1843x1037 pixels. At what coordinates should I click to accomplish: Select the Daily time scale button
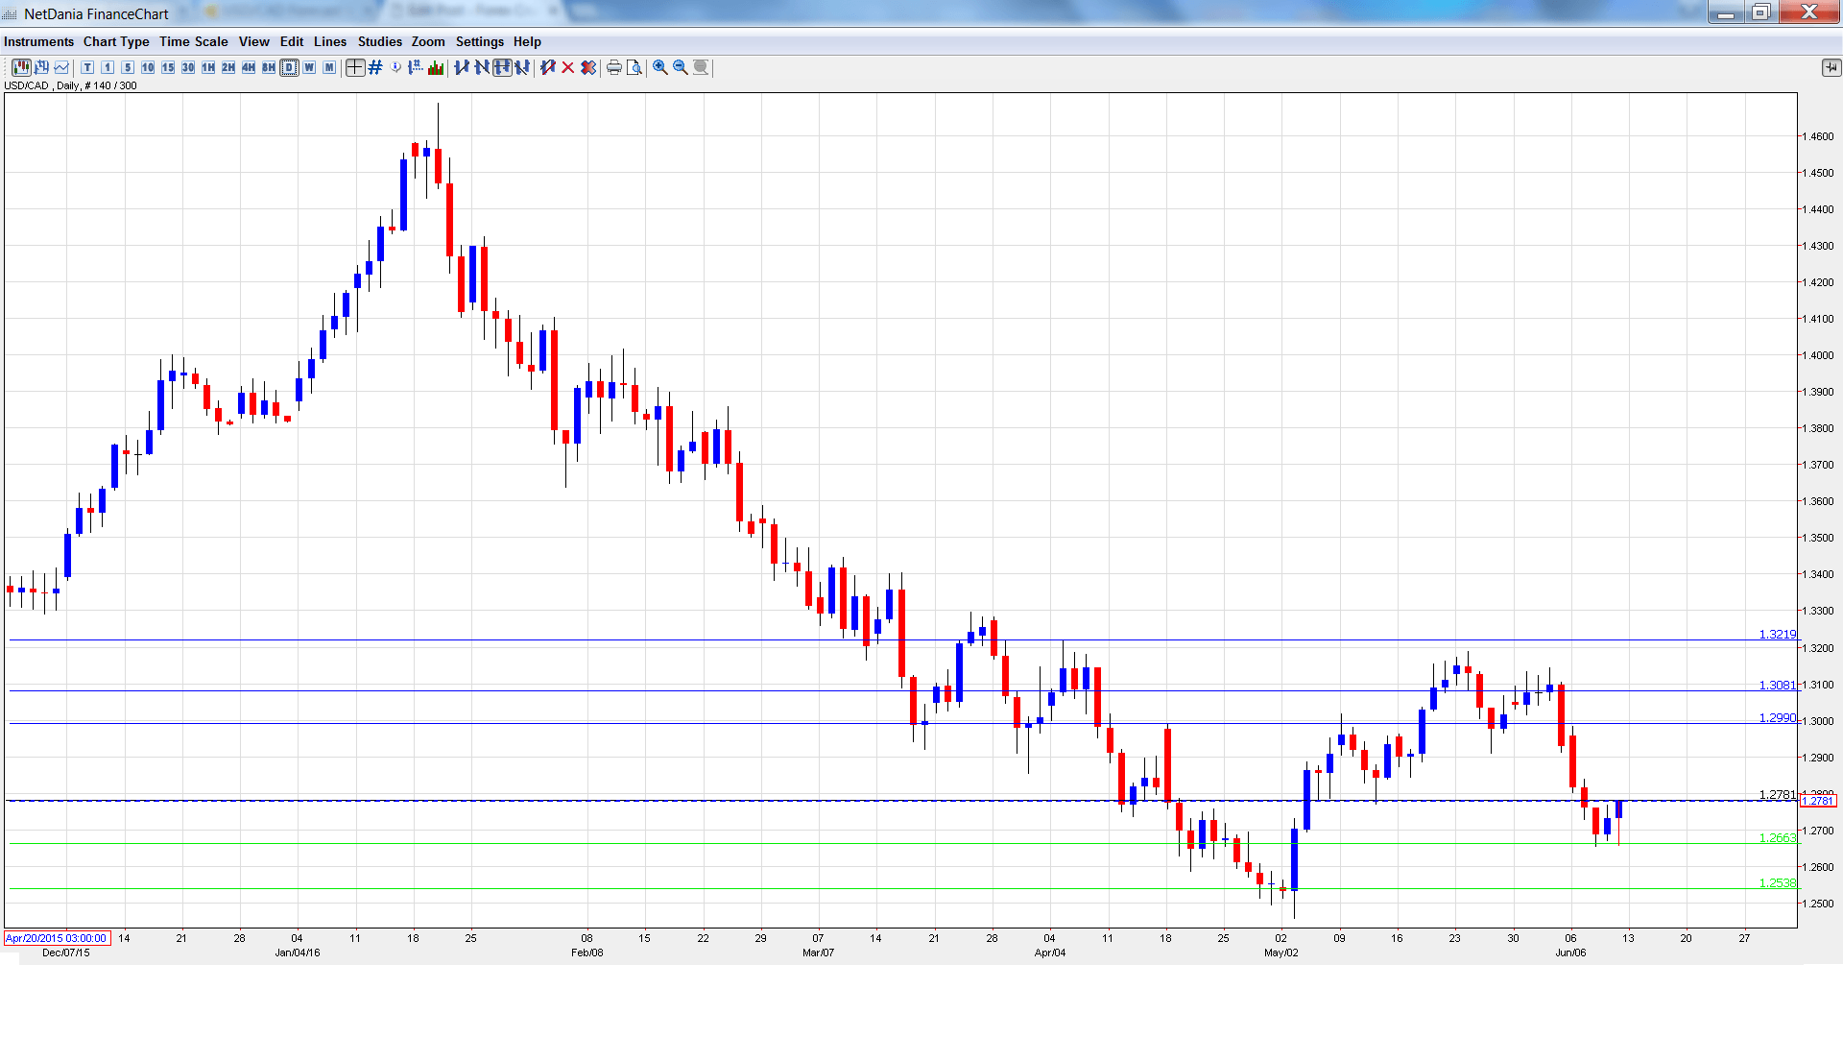click(289, 67)
